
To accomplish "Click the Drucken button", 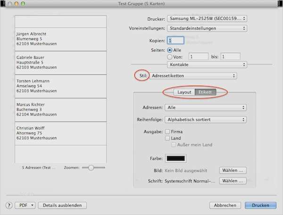I will point(260,205).
